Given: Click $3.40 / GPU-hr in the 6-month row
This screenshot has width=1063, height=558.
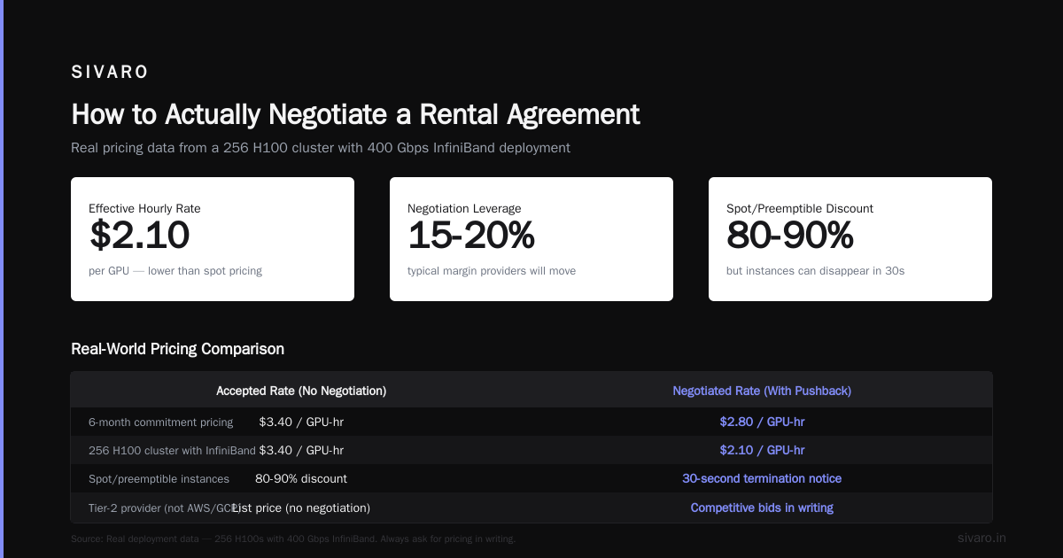Looking at the screenshot, I should pyautogui.click(x=301, y=422).
